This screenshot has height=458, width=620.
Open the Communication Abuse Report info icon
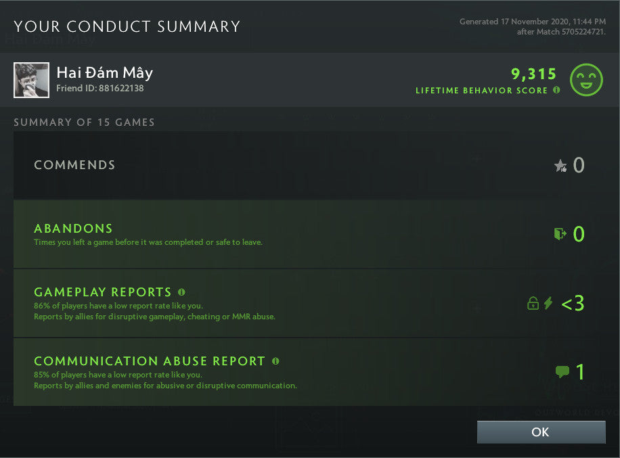pos(275,361)
